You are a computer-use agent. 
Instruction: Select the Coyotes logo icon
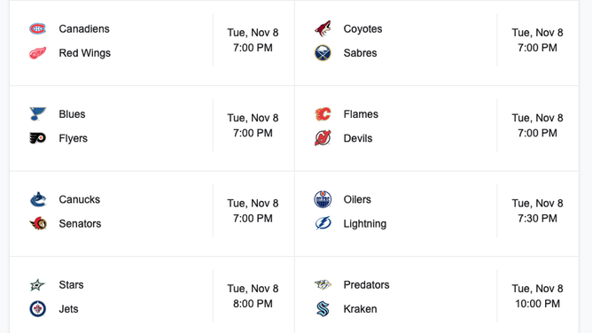pyautogui.click(x=323, y=28)
